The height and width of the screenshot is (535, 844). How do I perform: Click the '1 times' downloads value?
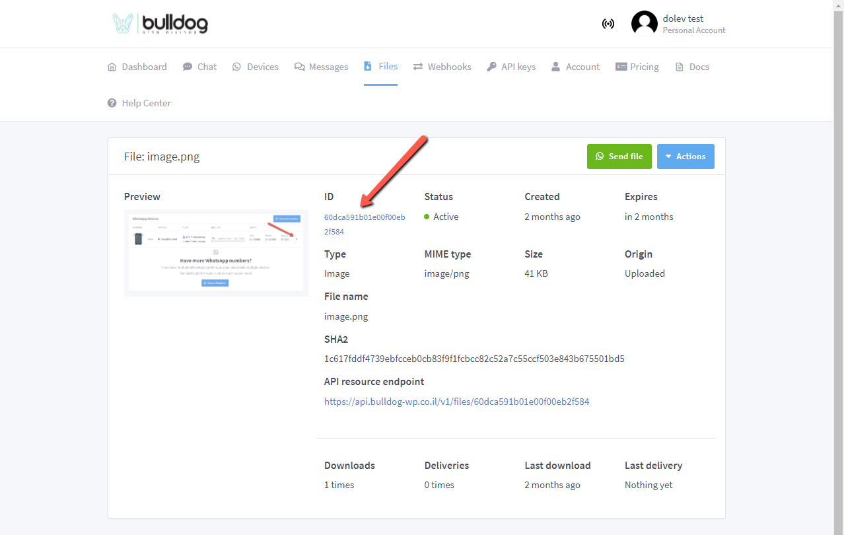(x=339, y=485)
